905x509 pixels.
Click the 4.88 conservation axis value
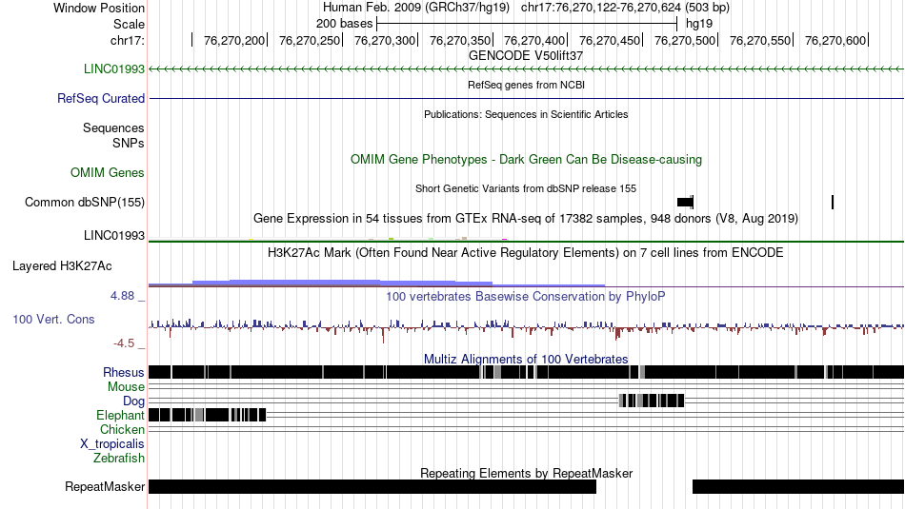[122, 296]
